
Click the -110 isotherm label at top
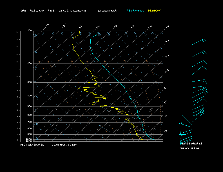pos(46,27)
